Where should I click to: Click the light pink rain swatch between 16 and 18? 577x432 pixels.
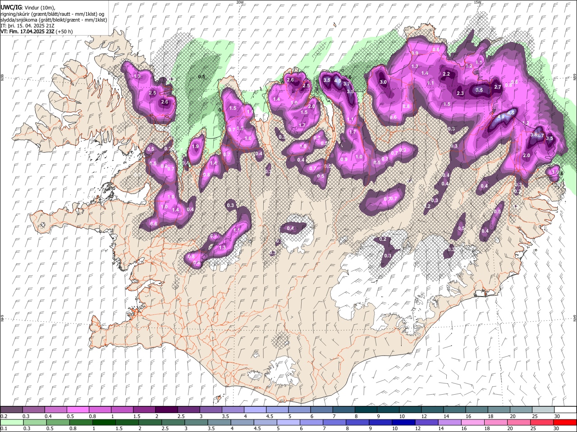(x=472, y=422)
